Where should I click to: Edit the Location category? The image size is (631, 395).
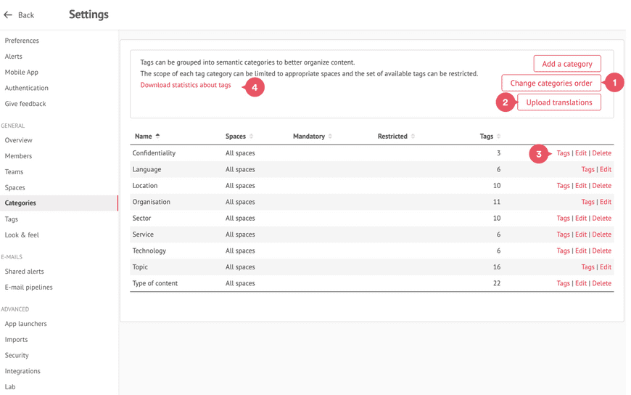click(x=581, y=185)
